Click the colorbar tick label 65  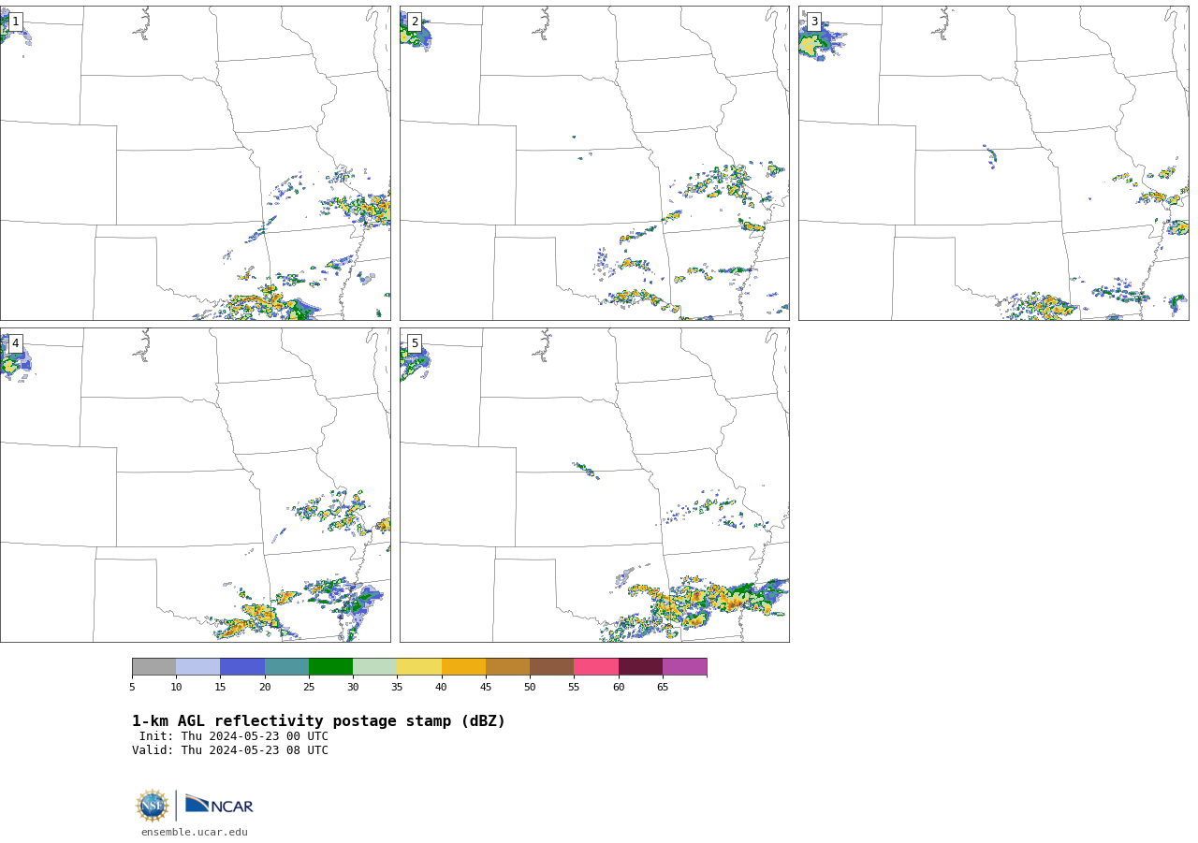coord(663,688)
